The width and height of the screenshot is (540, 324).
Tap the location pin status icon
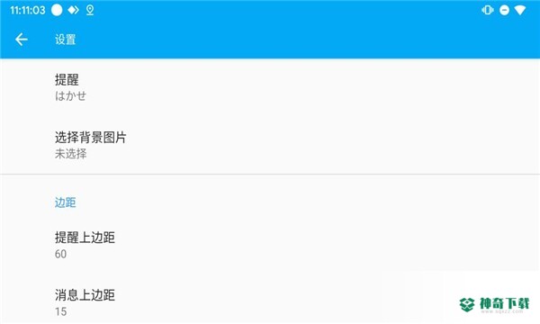pyautogui.click(x=90, y=10)
